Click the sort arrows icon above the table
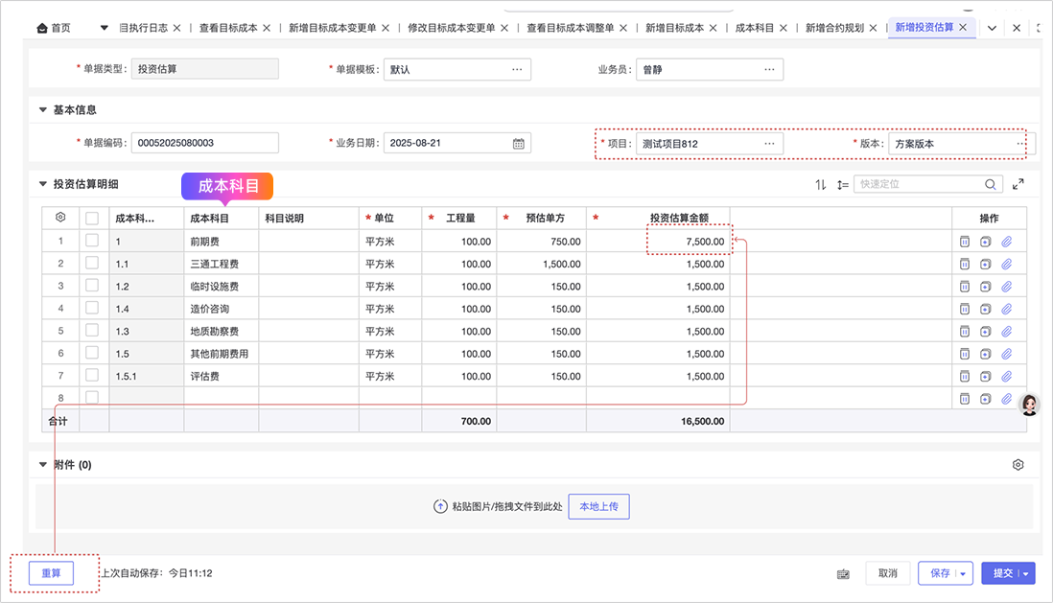 821,184
